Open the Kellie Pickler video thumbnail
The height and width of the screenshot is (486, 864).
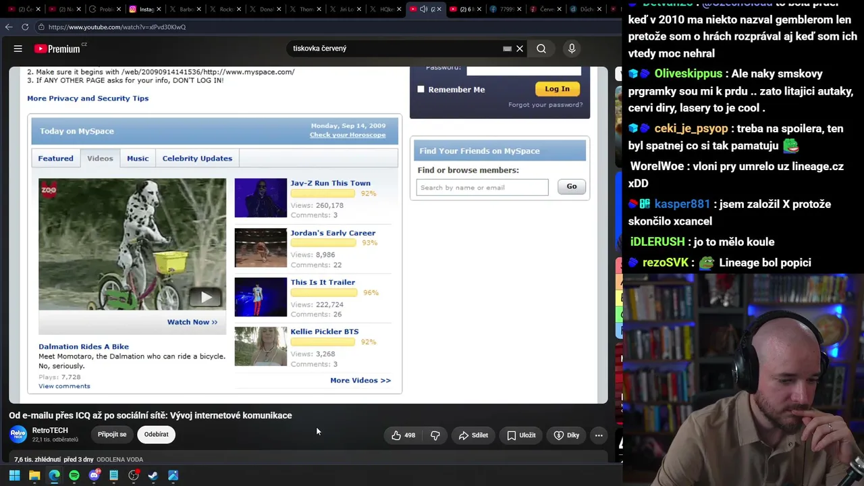pos(261,346)
